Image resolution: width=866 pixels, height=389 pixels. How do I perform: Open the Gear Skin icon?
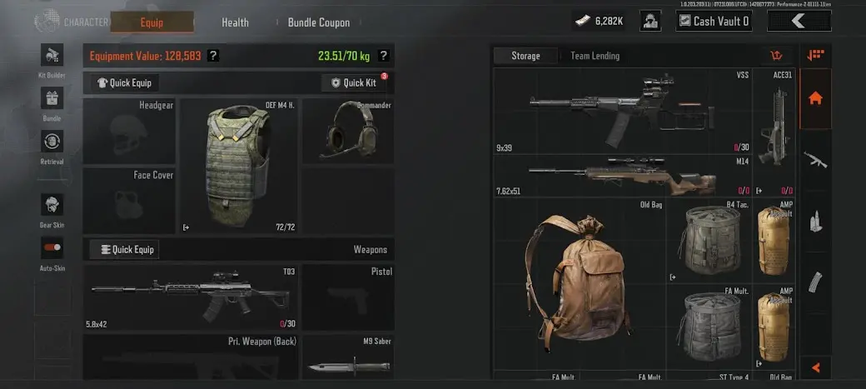(x=52, y=204)
